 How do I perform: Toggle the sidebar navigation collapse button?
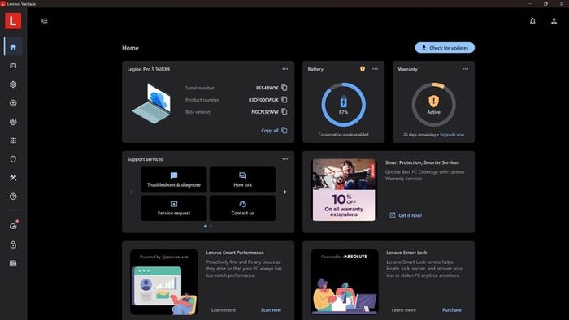[44, 21]
